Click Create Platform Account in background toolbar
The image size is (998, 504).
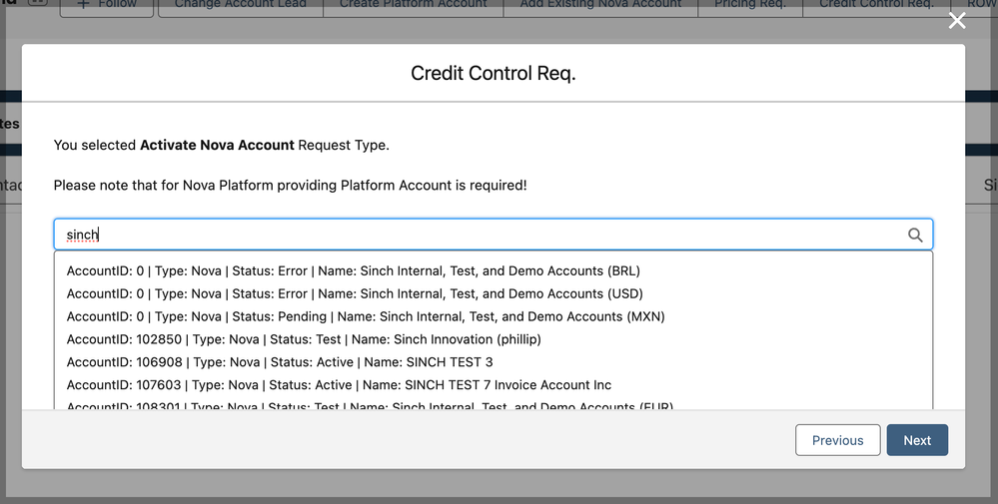tap(413, 6)
